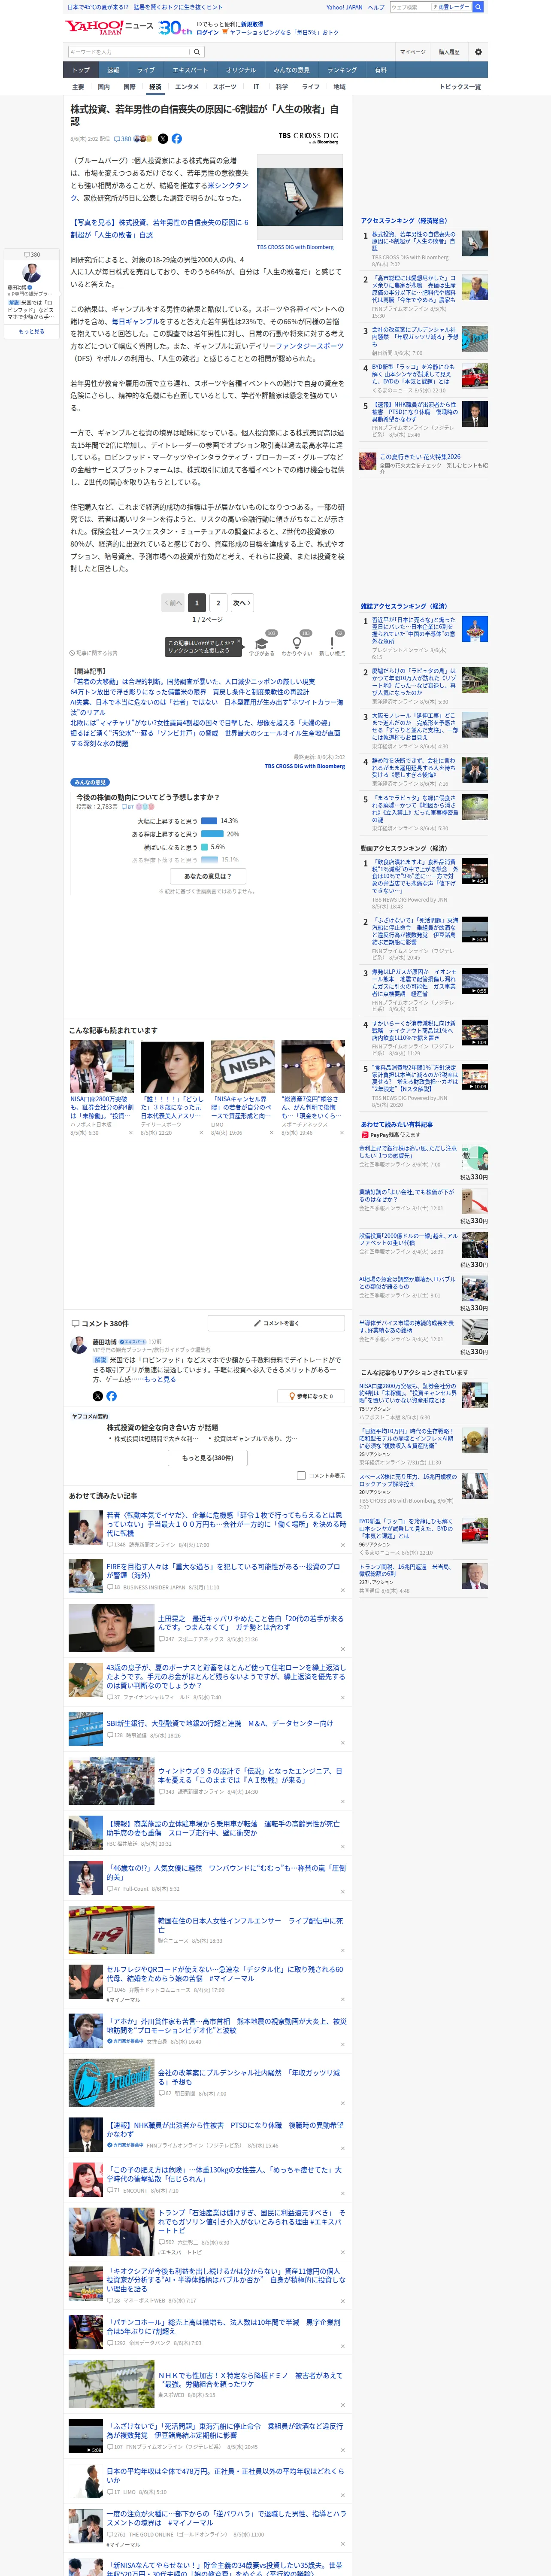Open the 雨雲レーダー dropdown in the top bar
The width and height of the screenshot is (551, 2576).
click(452, 7)
